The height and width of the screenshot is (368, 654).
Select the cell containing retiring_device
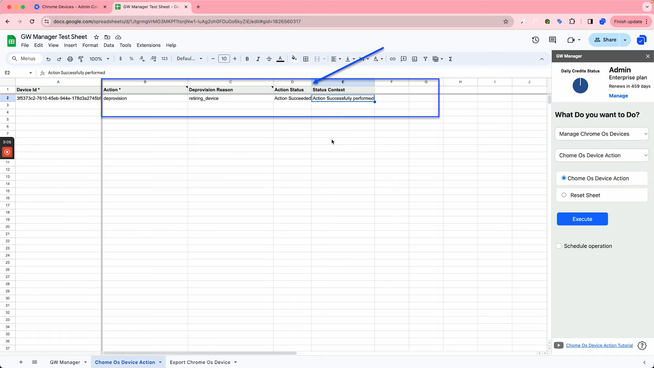tap(231, 98)
